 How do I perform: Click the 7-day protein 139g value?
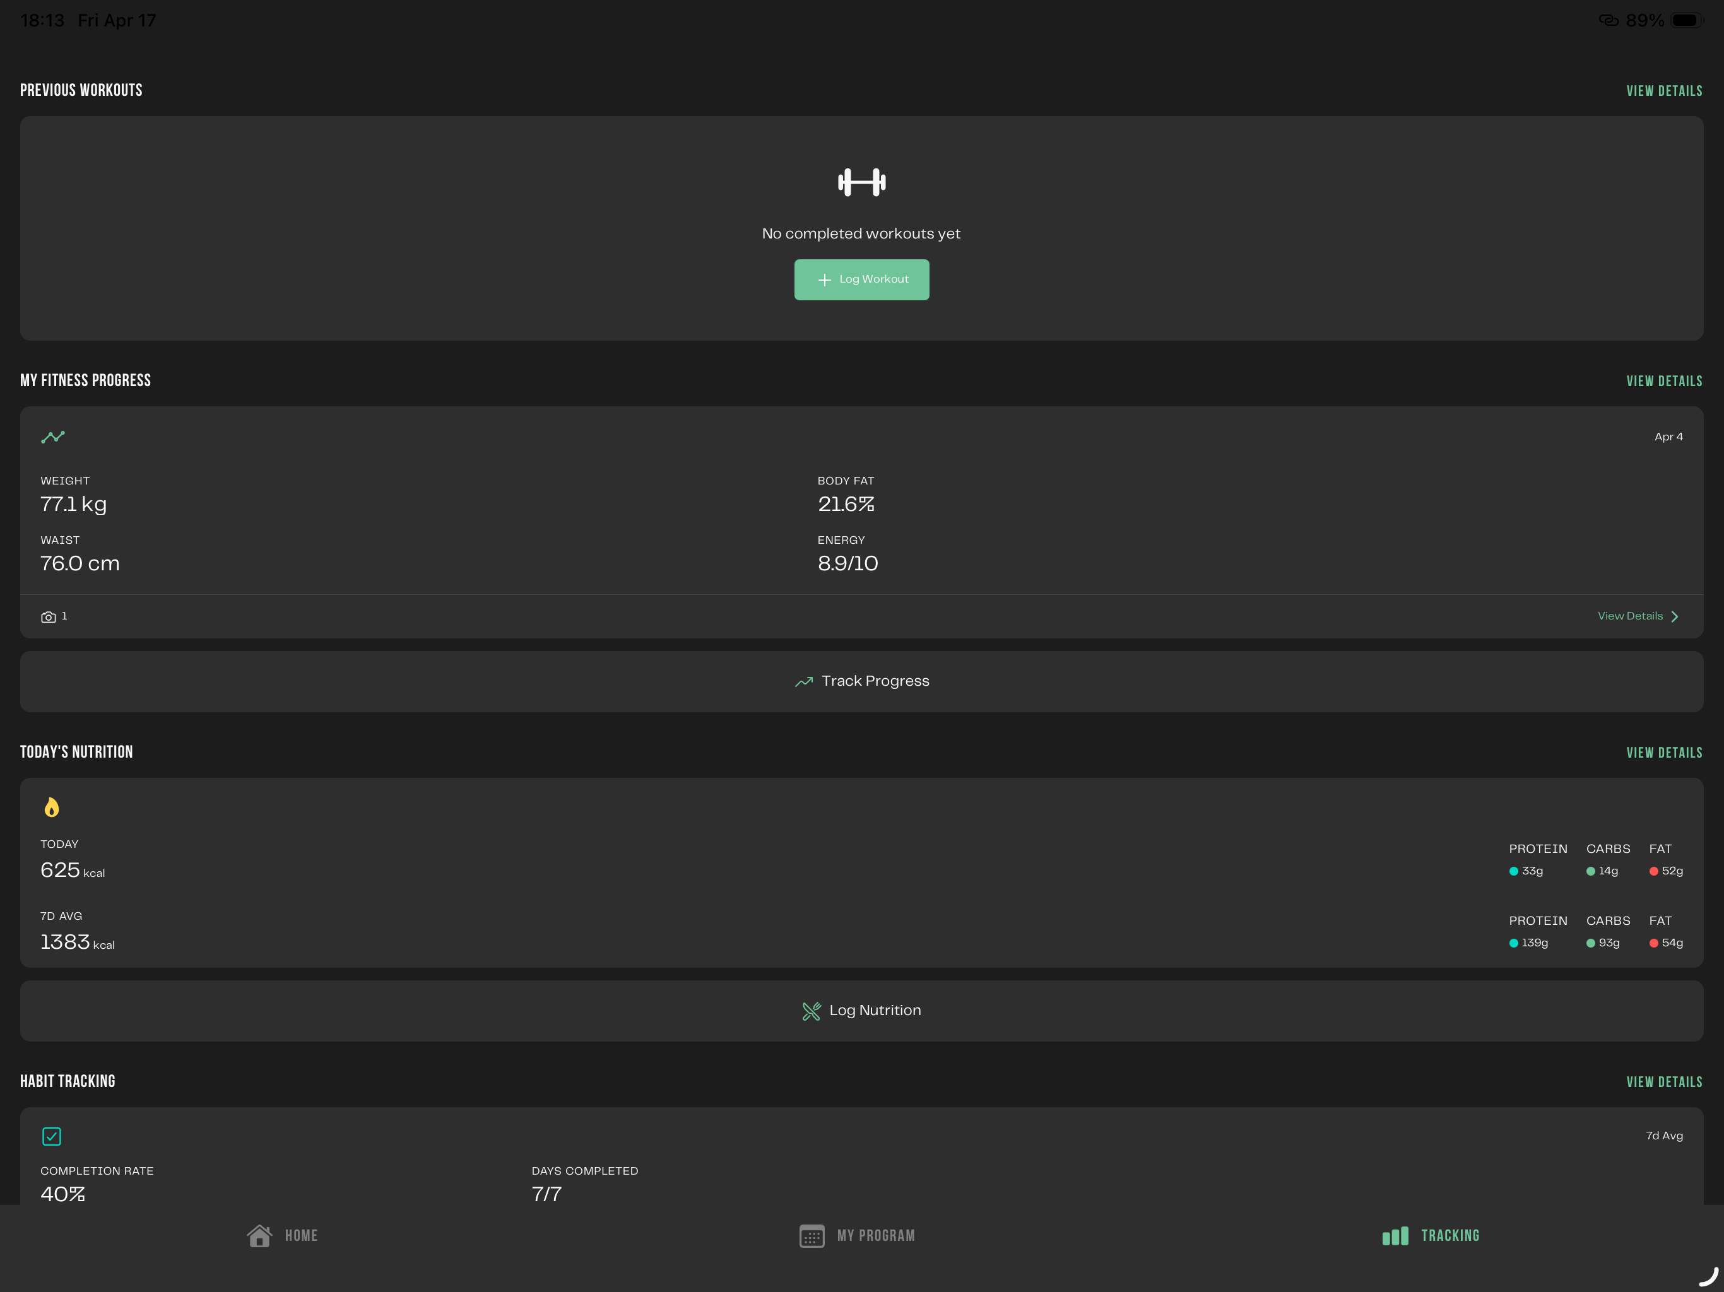[1534, 943]
